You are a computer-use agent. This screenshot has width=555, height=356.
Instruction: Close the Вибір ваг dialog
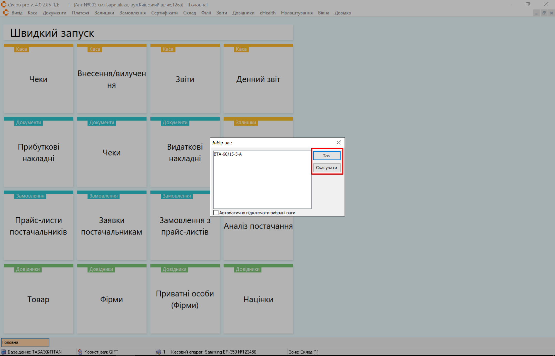point(339,143)
